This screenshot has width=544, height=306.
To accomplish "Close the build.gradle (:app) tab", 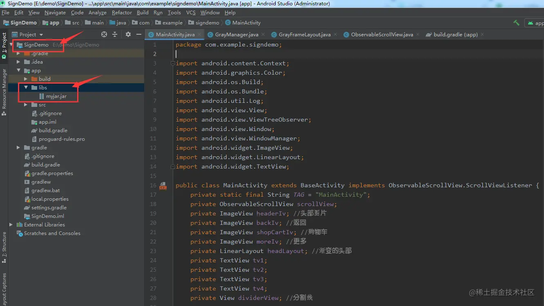I will point(482,35).
